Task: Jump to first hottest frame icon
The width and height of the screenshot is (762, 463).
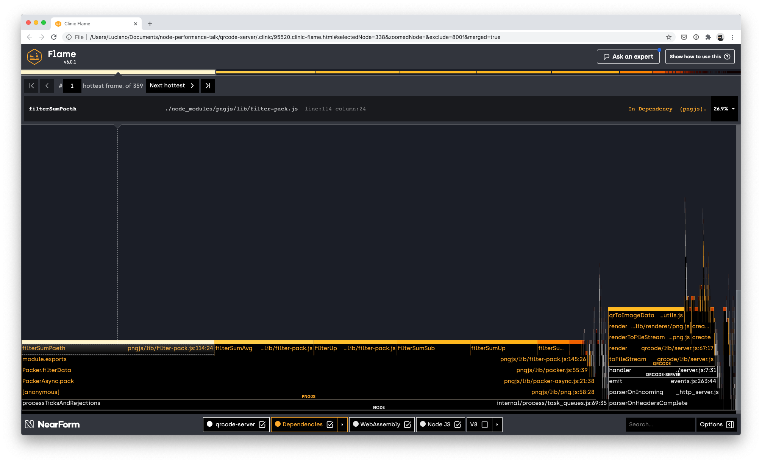Action: [x=31, y=86]
